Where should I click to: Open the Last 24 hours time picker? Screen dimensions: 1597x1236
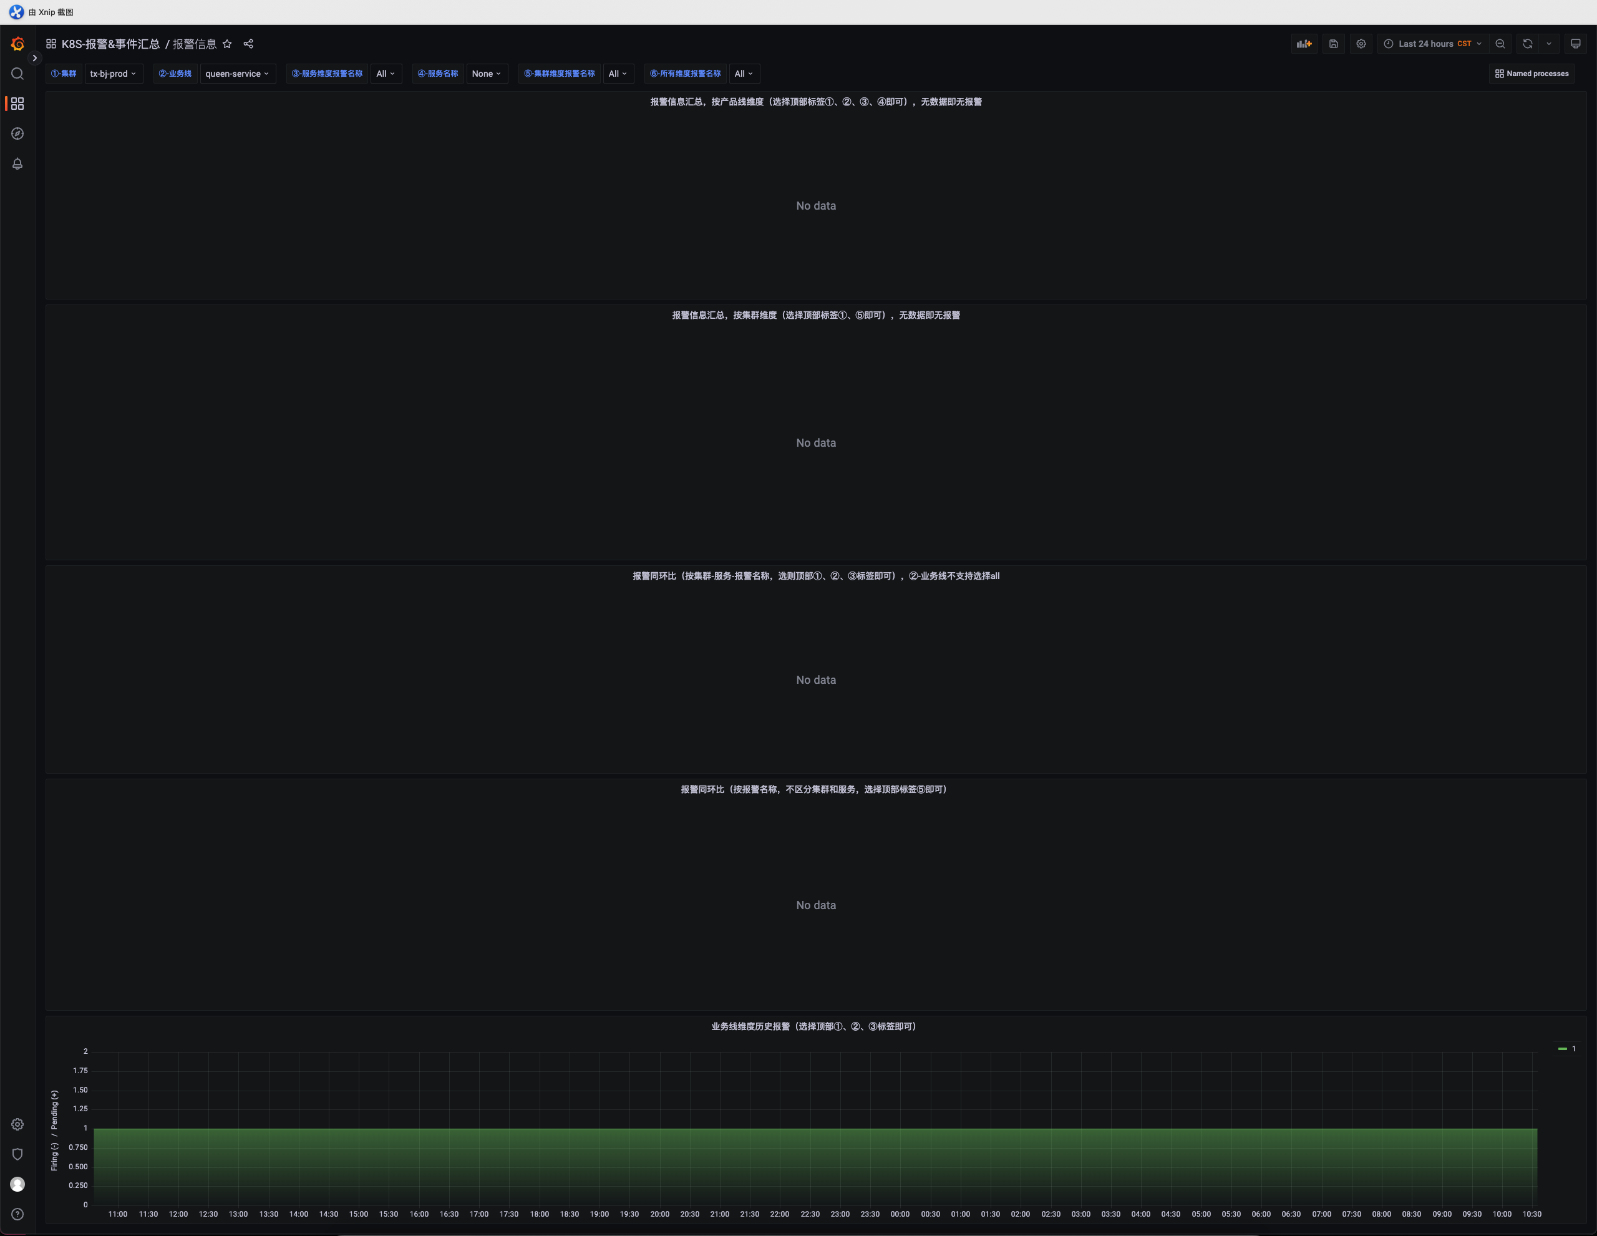tap(1433, 44)
